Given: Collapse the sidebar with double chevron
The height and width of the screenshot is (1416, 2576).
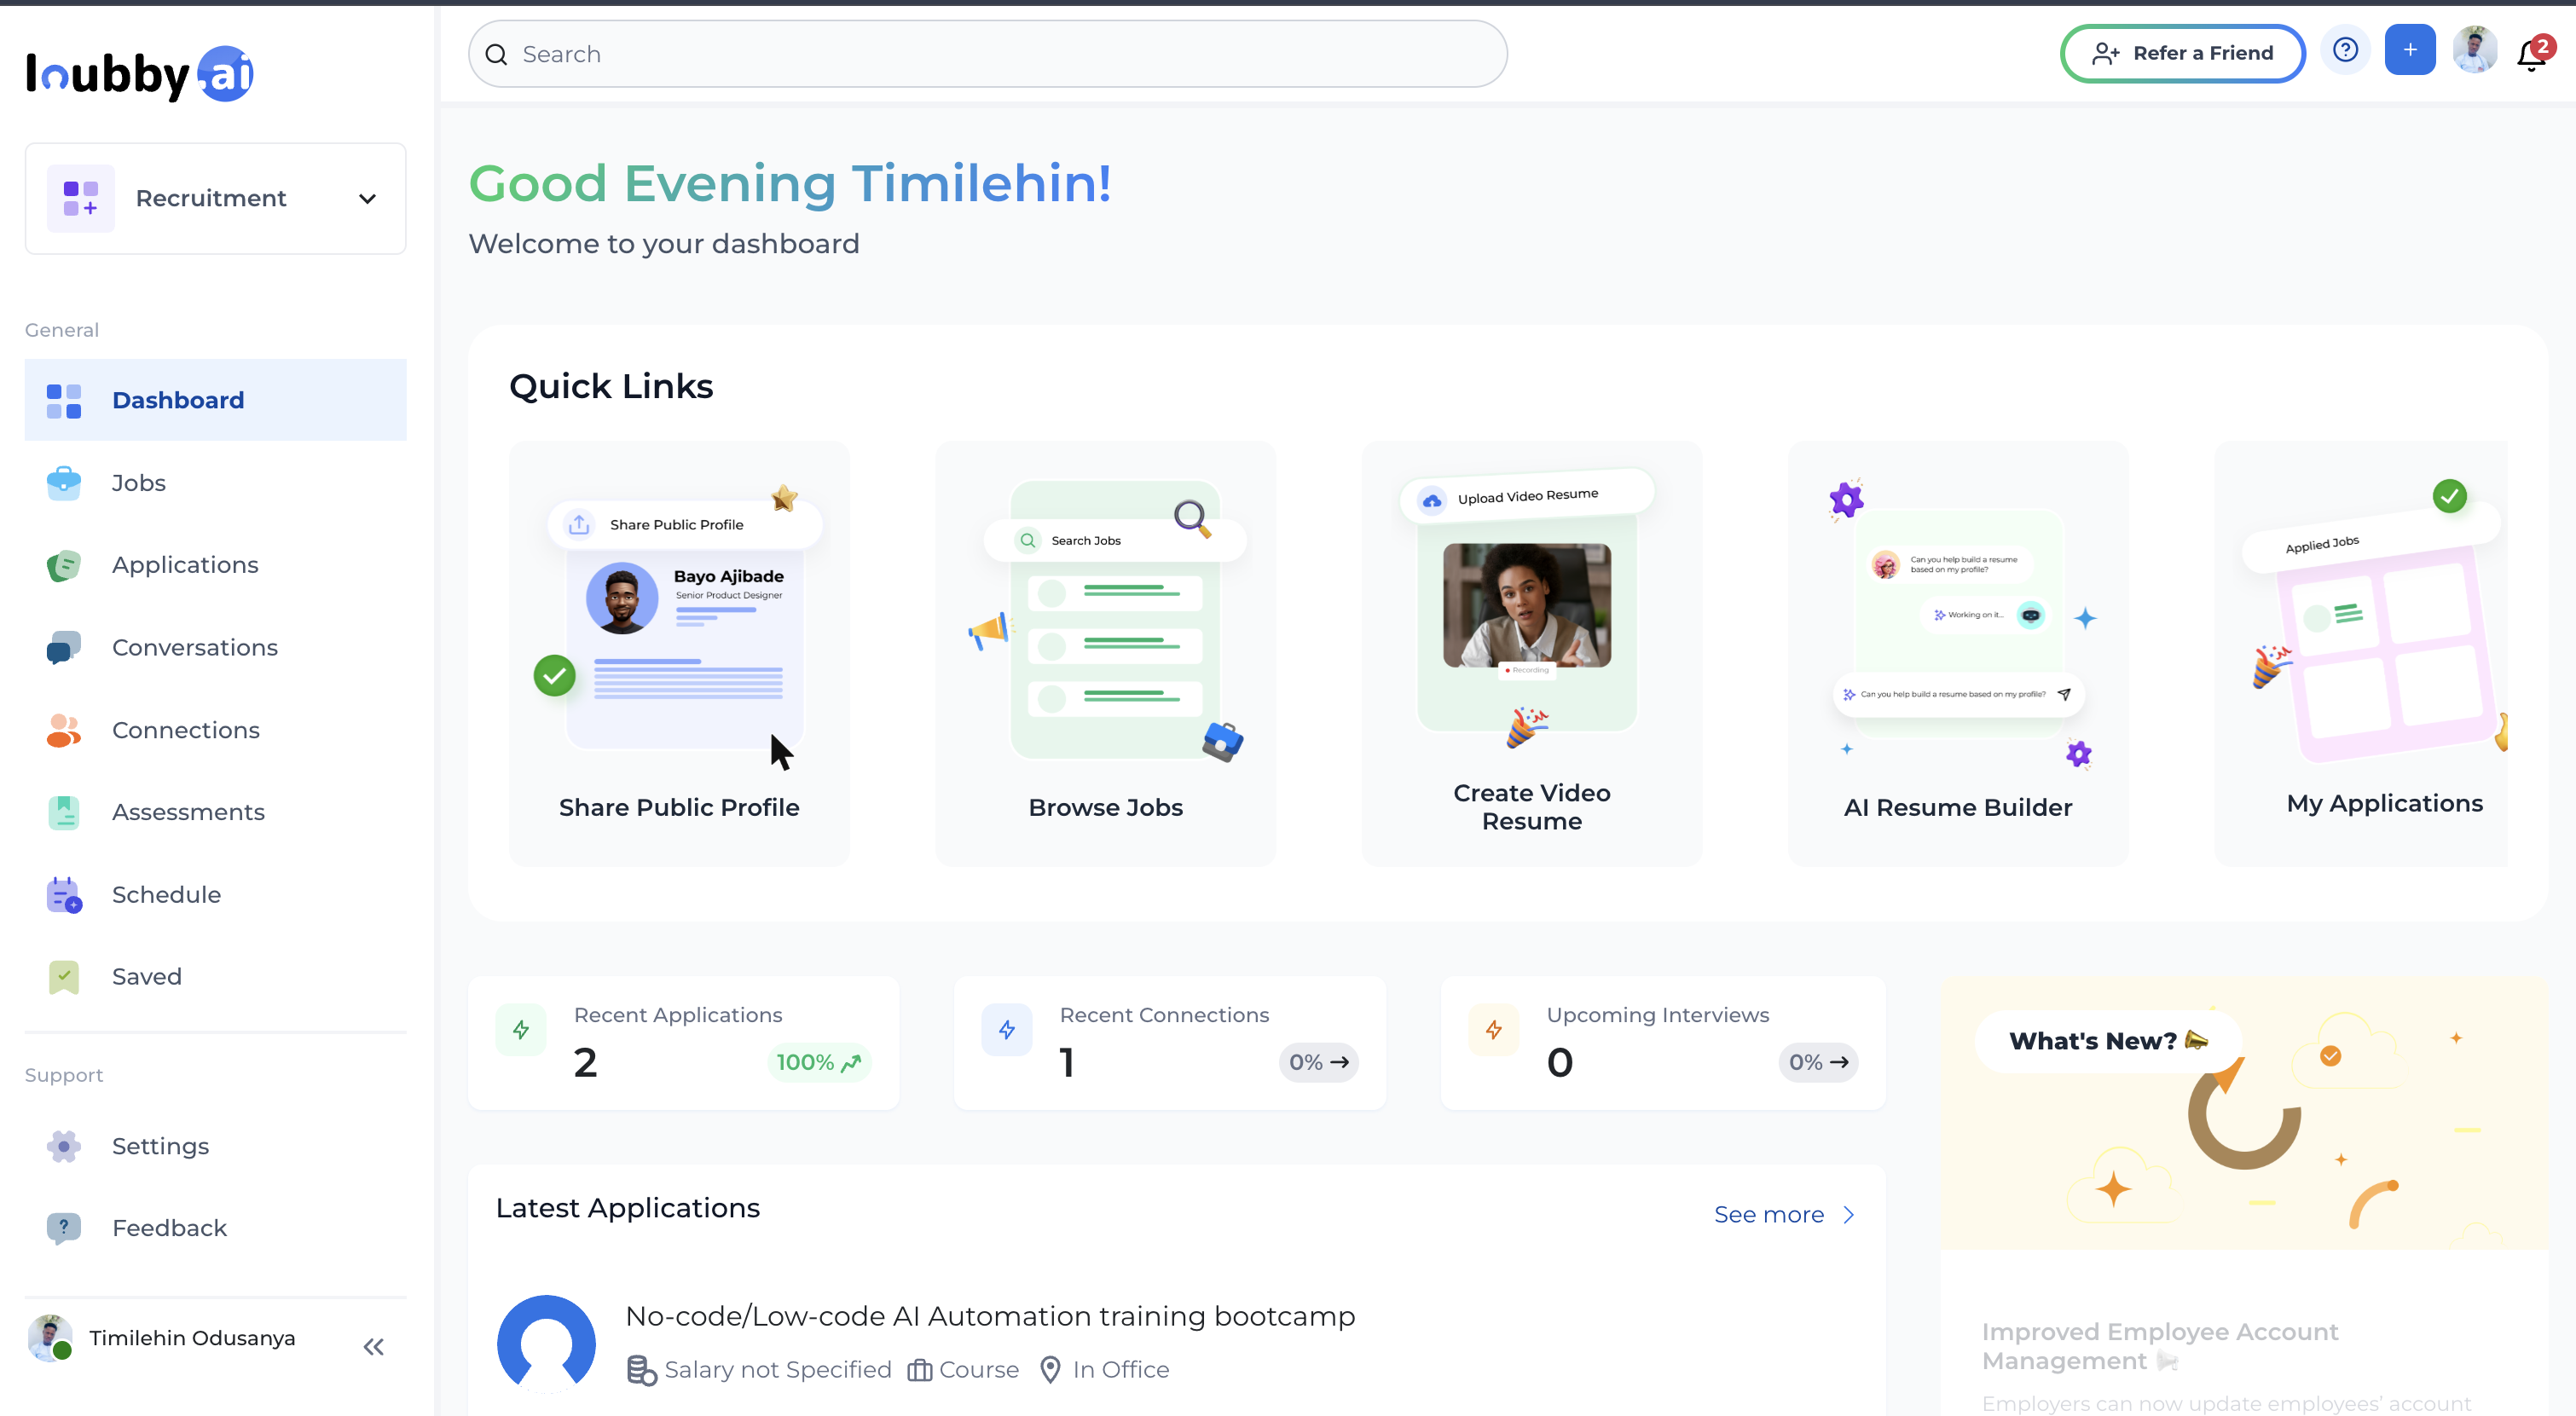Looking at the screenshot, I should point(374,1347).
